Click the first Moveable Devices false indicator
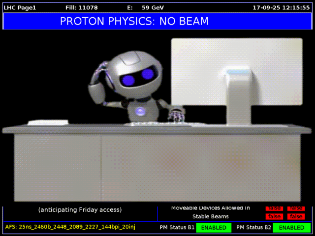315x236 pixels. [x=274, y=208]
